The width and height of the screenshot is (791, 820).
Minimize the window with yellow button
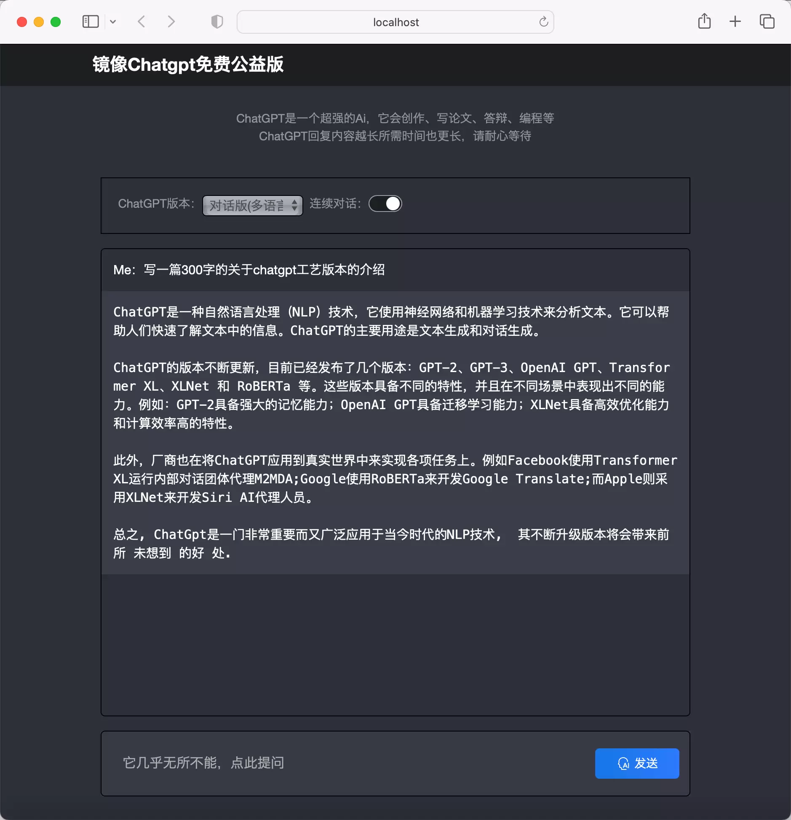(x=39, y=22)
